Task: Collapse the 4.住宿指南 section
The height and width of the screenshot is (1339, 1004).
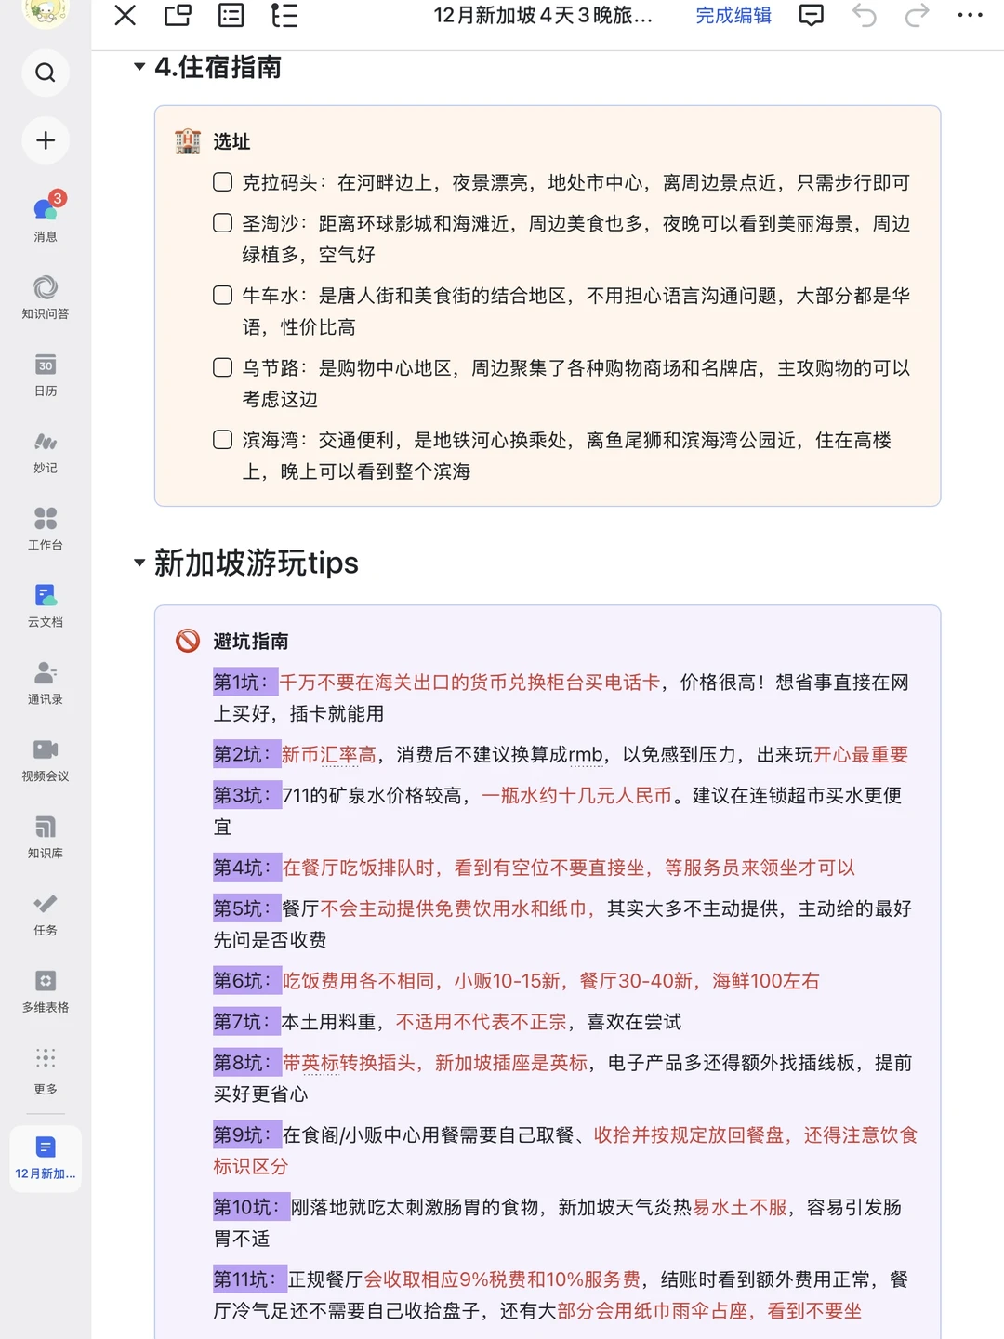Action: click(x=138, y=67)
